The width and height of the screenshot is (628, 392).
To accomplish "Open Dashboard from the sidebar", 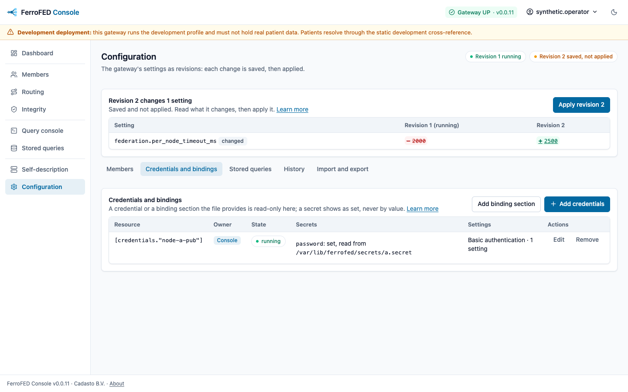I will tap(45, 53).
